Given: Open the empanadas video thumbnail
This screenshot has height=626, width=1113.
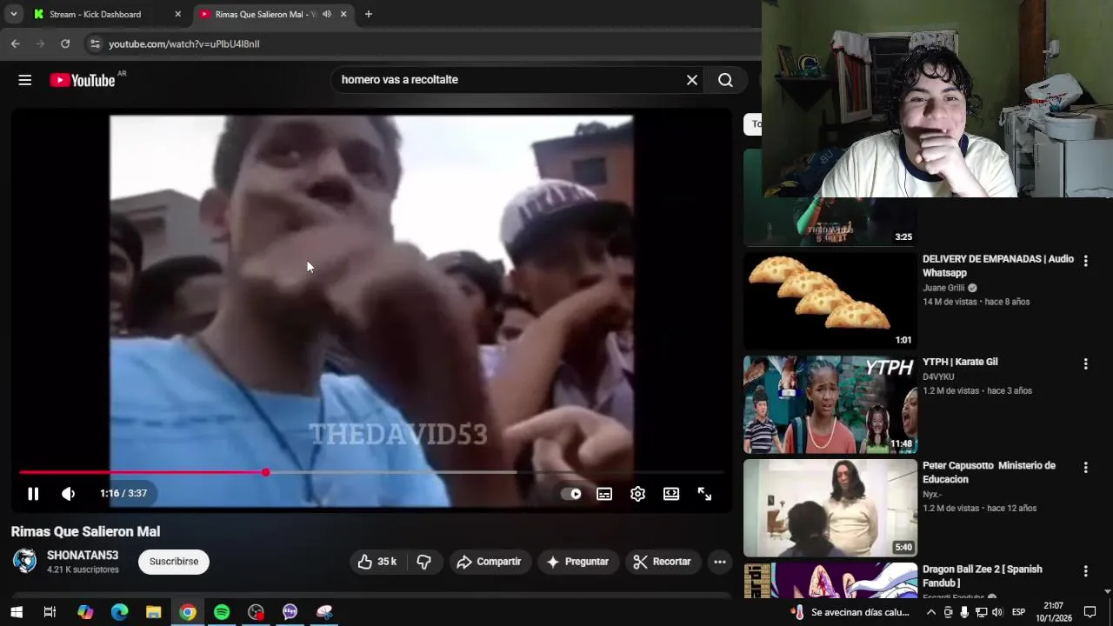Looking at the screenshot, I should [x=830, y=301].
